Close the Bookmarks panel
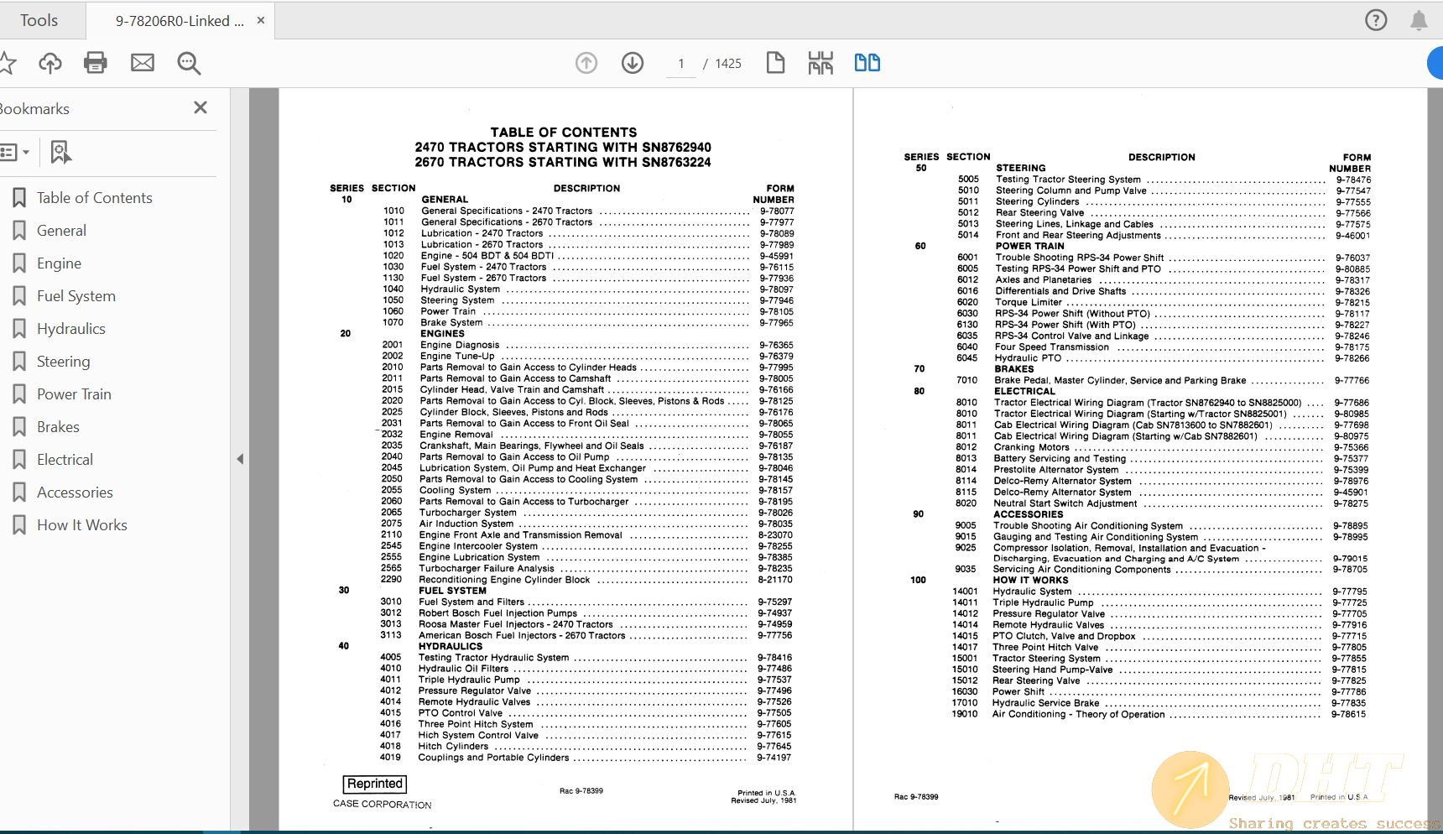Viewport: 1443px width, 834px height. (200, 107)
